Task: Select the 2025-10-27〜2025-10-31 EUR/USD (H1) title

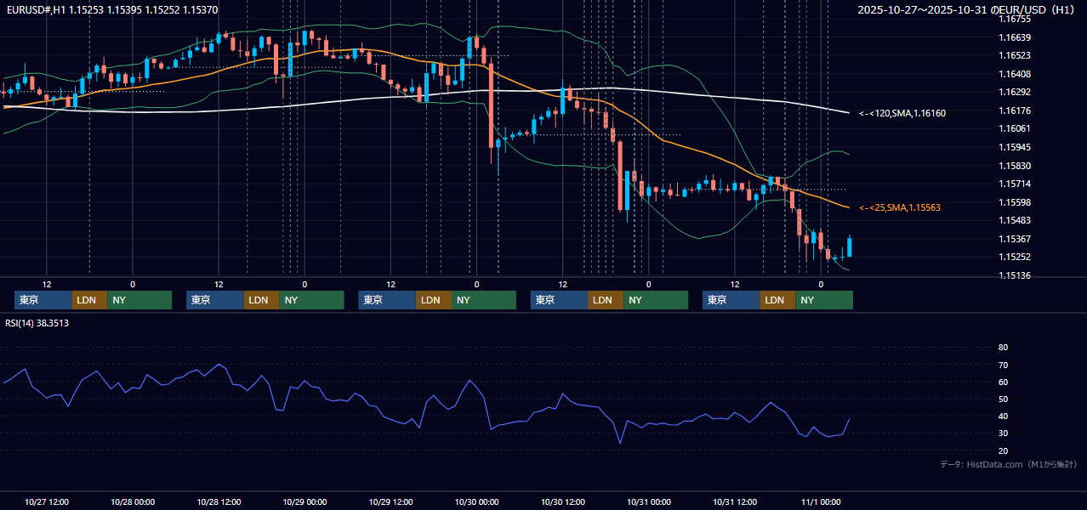Action: 965,10
